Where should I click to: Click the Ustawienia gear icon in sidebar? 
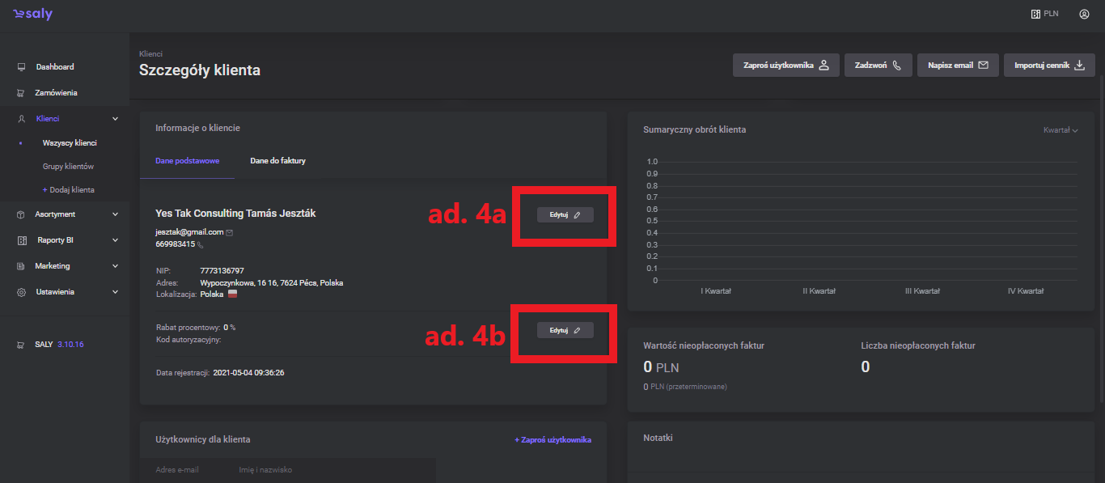click(x=21, y=292)
